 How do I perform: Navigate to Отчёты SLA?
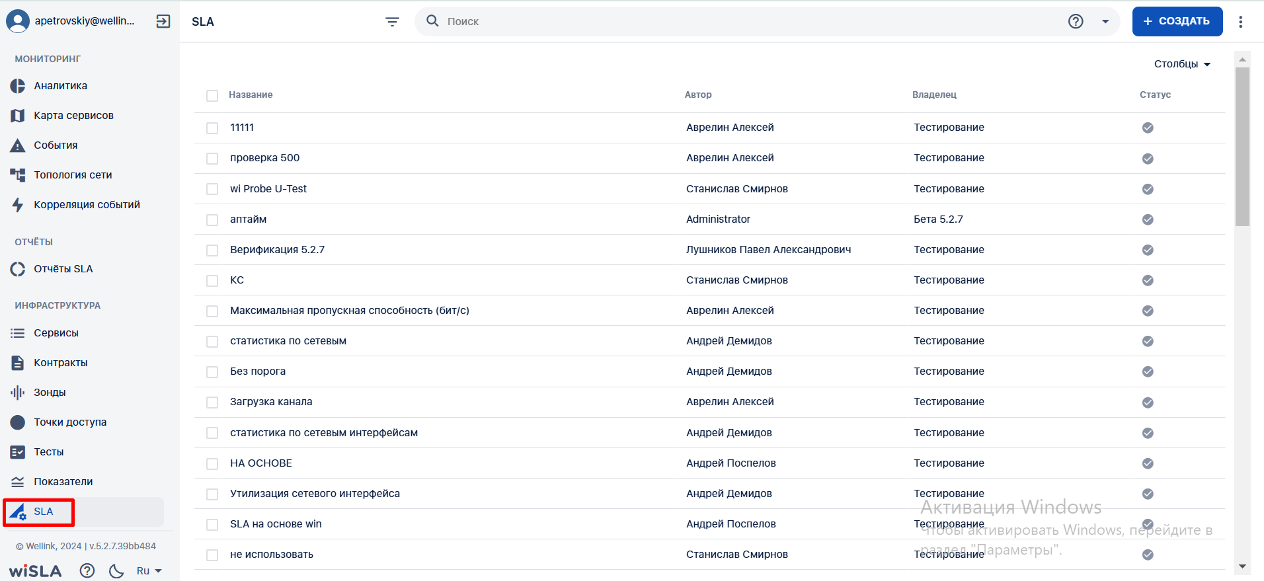click(63, 269)
